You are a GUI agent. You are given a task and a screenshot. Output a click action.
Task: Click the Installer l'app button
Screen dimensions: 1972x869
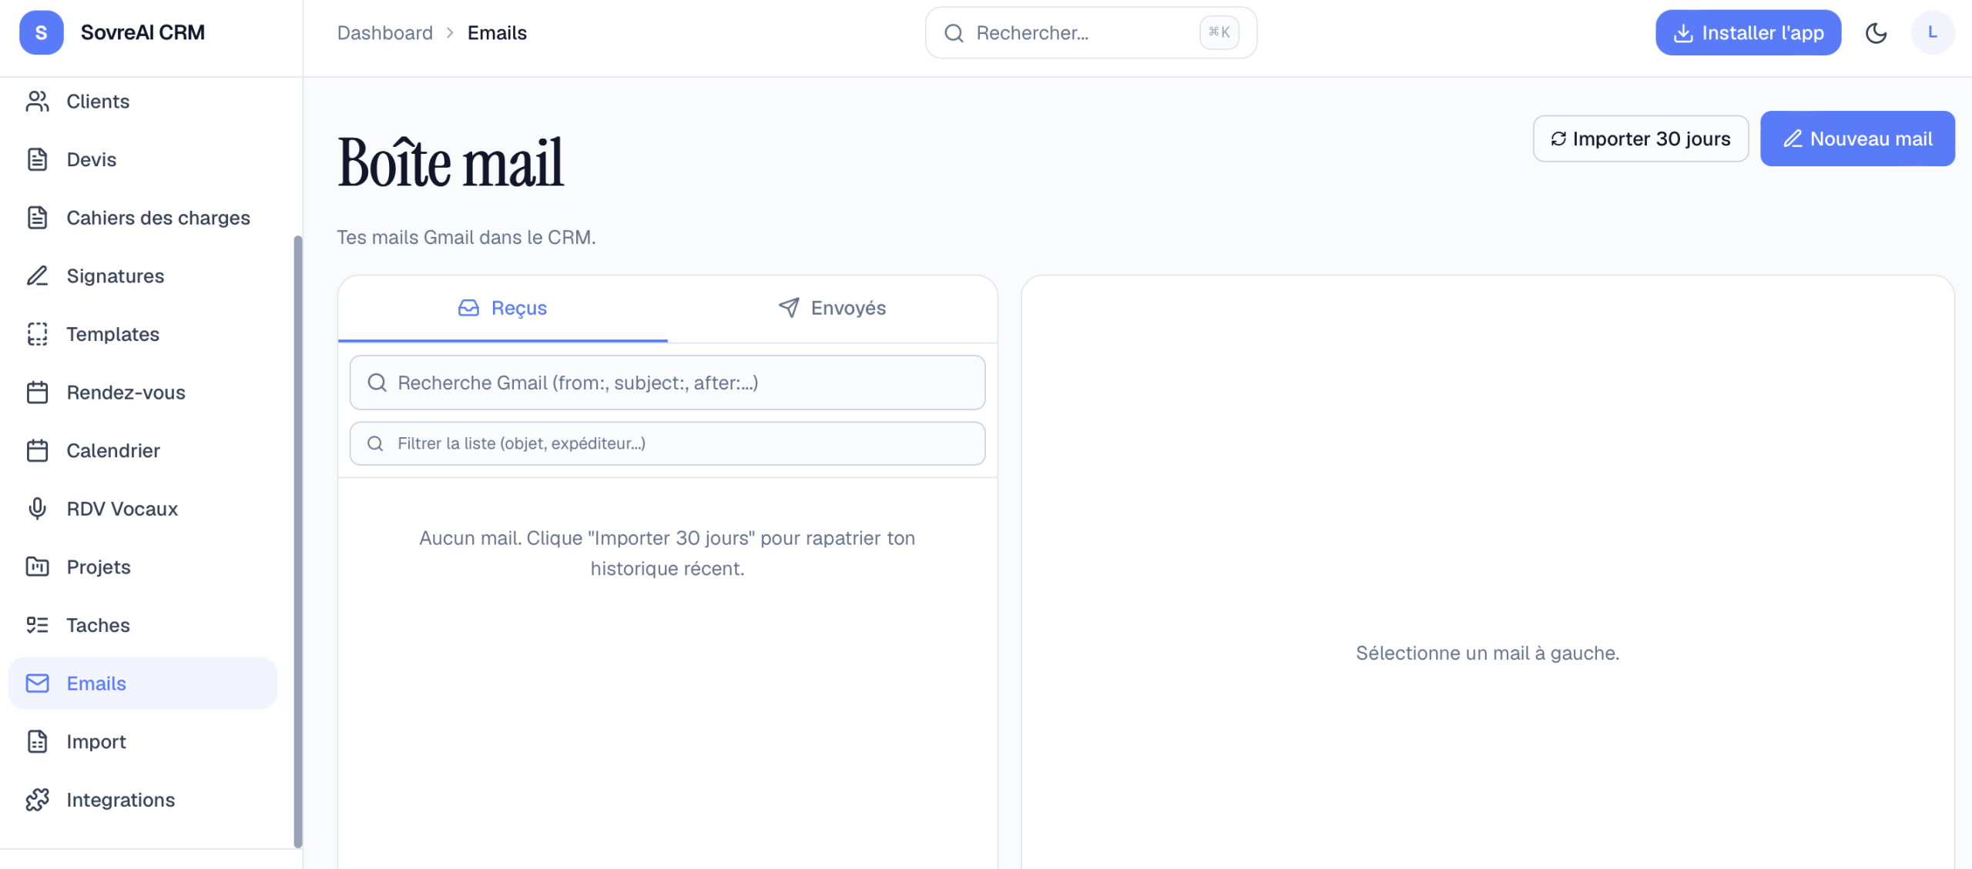tap(1748, 32)
